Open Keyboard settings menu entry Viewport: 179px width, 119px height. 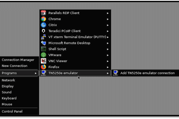click(9, 98)
